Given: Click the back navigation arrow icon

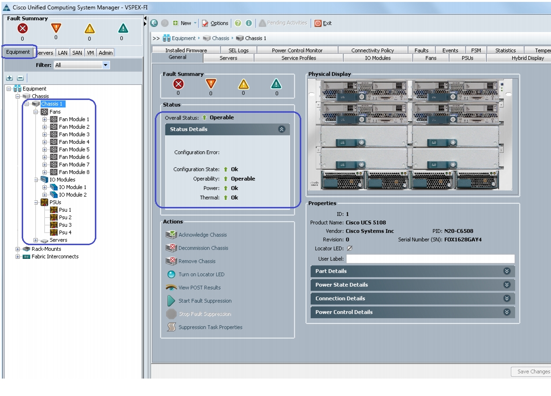Looking at the screenshot, I should (154, 23).
